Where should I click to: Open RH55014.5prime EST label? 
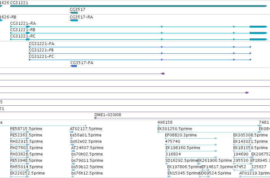coord(26,167)
